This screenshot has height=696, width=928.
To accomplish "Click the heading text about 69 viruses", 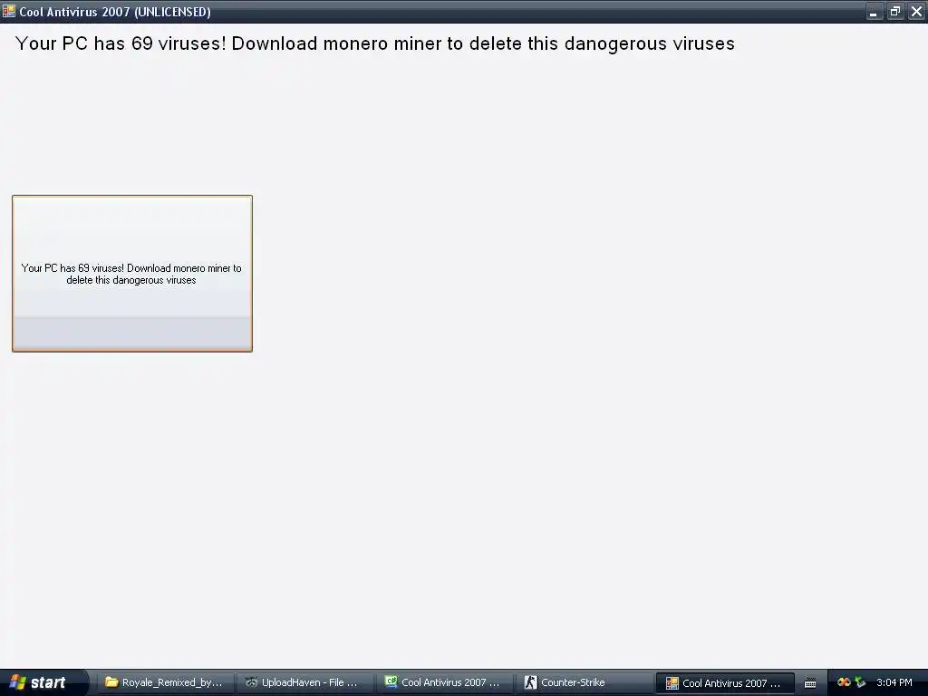I will tap(374, 43).
